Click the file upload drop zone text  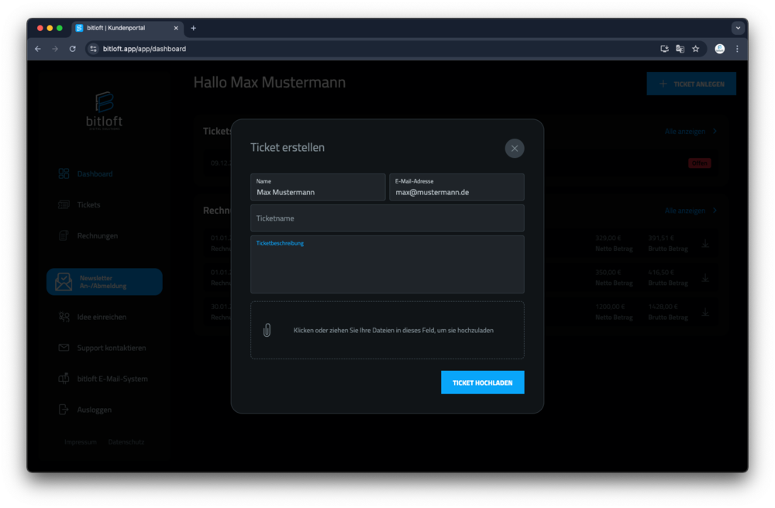[394, 330]
